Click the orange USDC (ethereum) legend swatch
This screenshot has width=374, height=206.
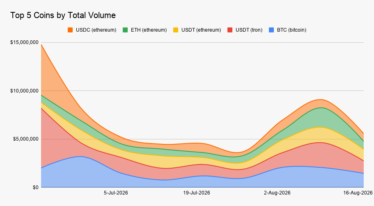tap(70, 30)
